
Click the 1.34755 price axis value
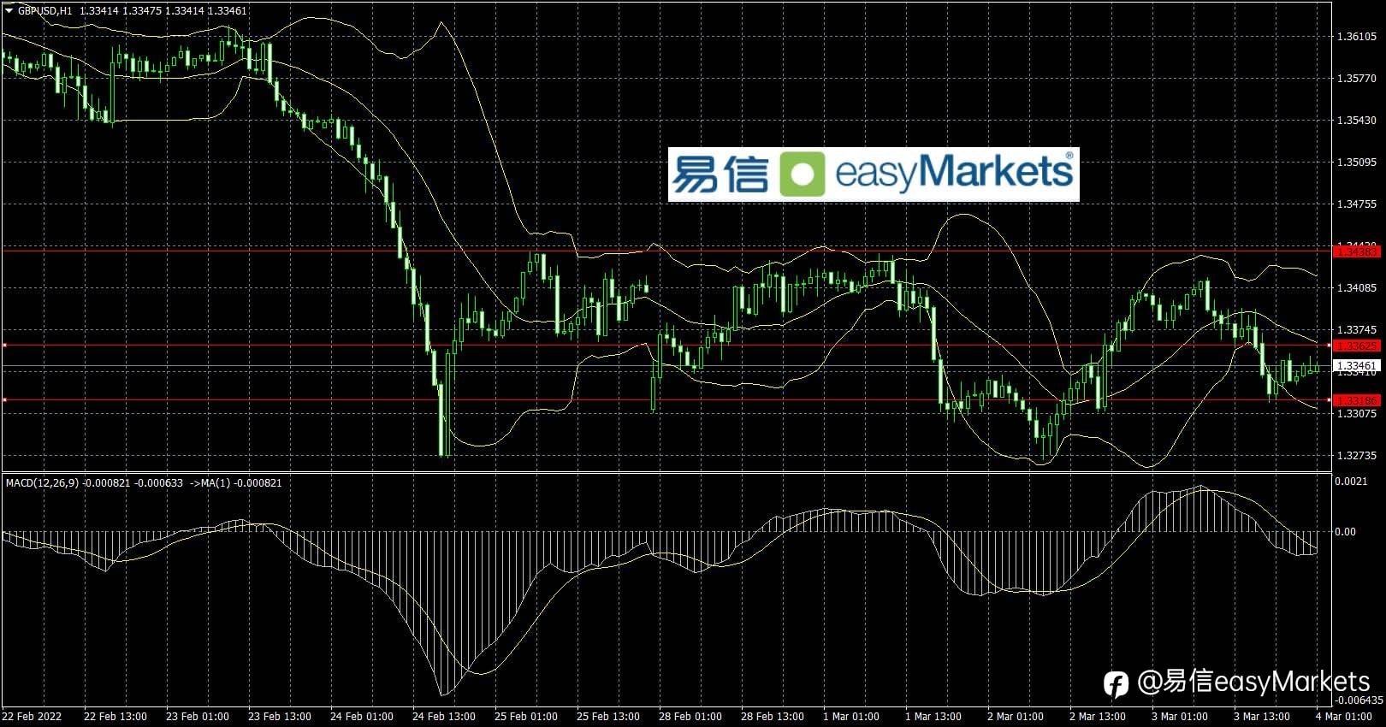pos(1357,204)
